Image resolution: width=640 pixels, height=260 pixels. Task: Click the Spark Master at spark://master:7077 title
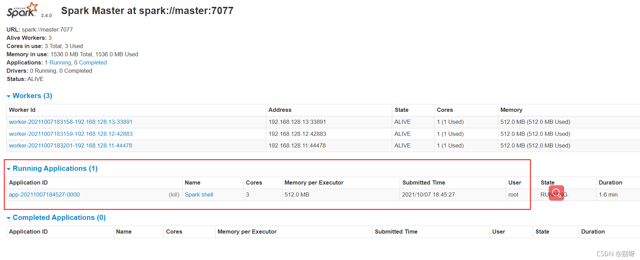[147, 11]
